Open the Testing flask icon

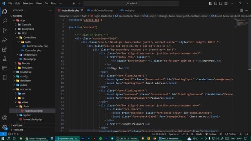click(x=5, y=59)
